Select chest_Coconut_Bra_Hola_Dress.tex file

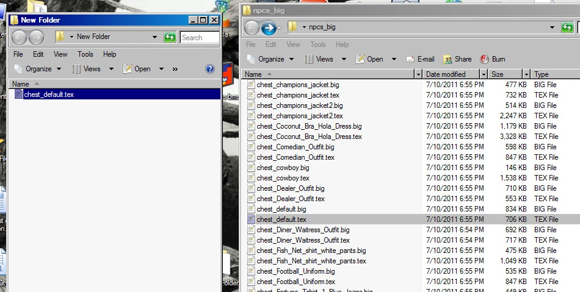[310, 136]
